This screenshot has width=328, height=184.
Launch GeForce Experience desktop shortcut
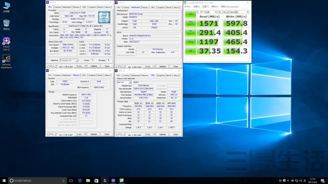coord(7,62)
